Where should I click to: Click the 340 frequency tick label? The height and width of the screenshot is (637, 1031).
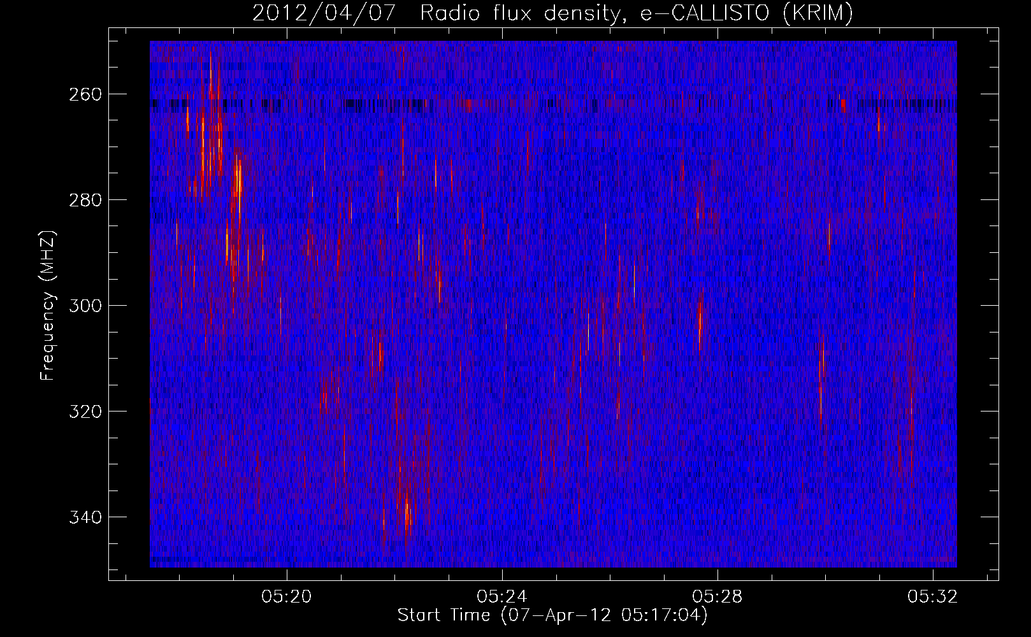click(x=84, y=517)
